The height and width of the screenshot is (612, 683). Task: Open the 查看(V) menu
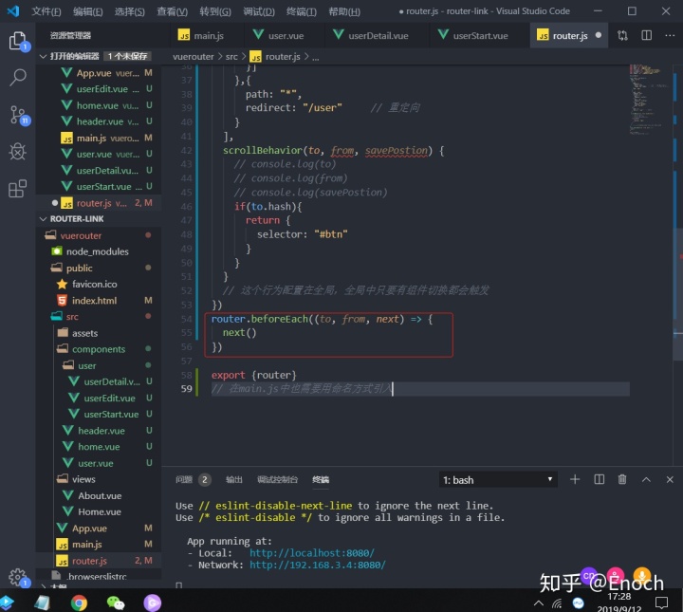(x=172, y=11)
